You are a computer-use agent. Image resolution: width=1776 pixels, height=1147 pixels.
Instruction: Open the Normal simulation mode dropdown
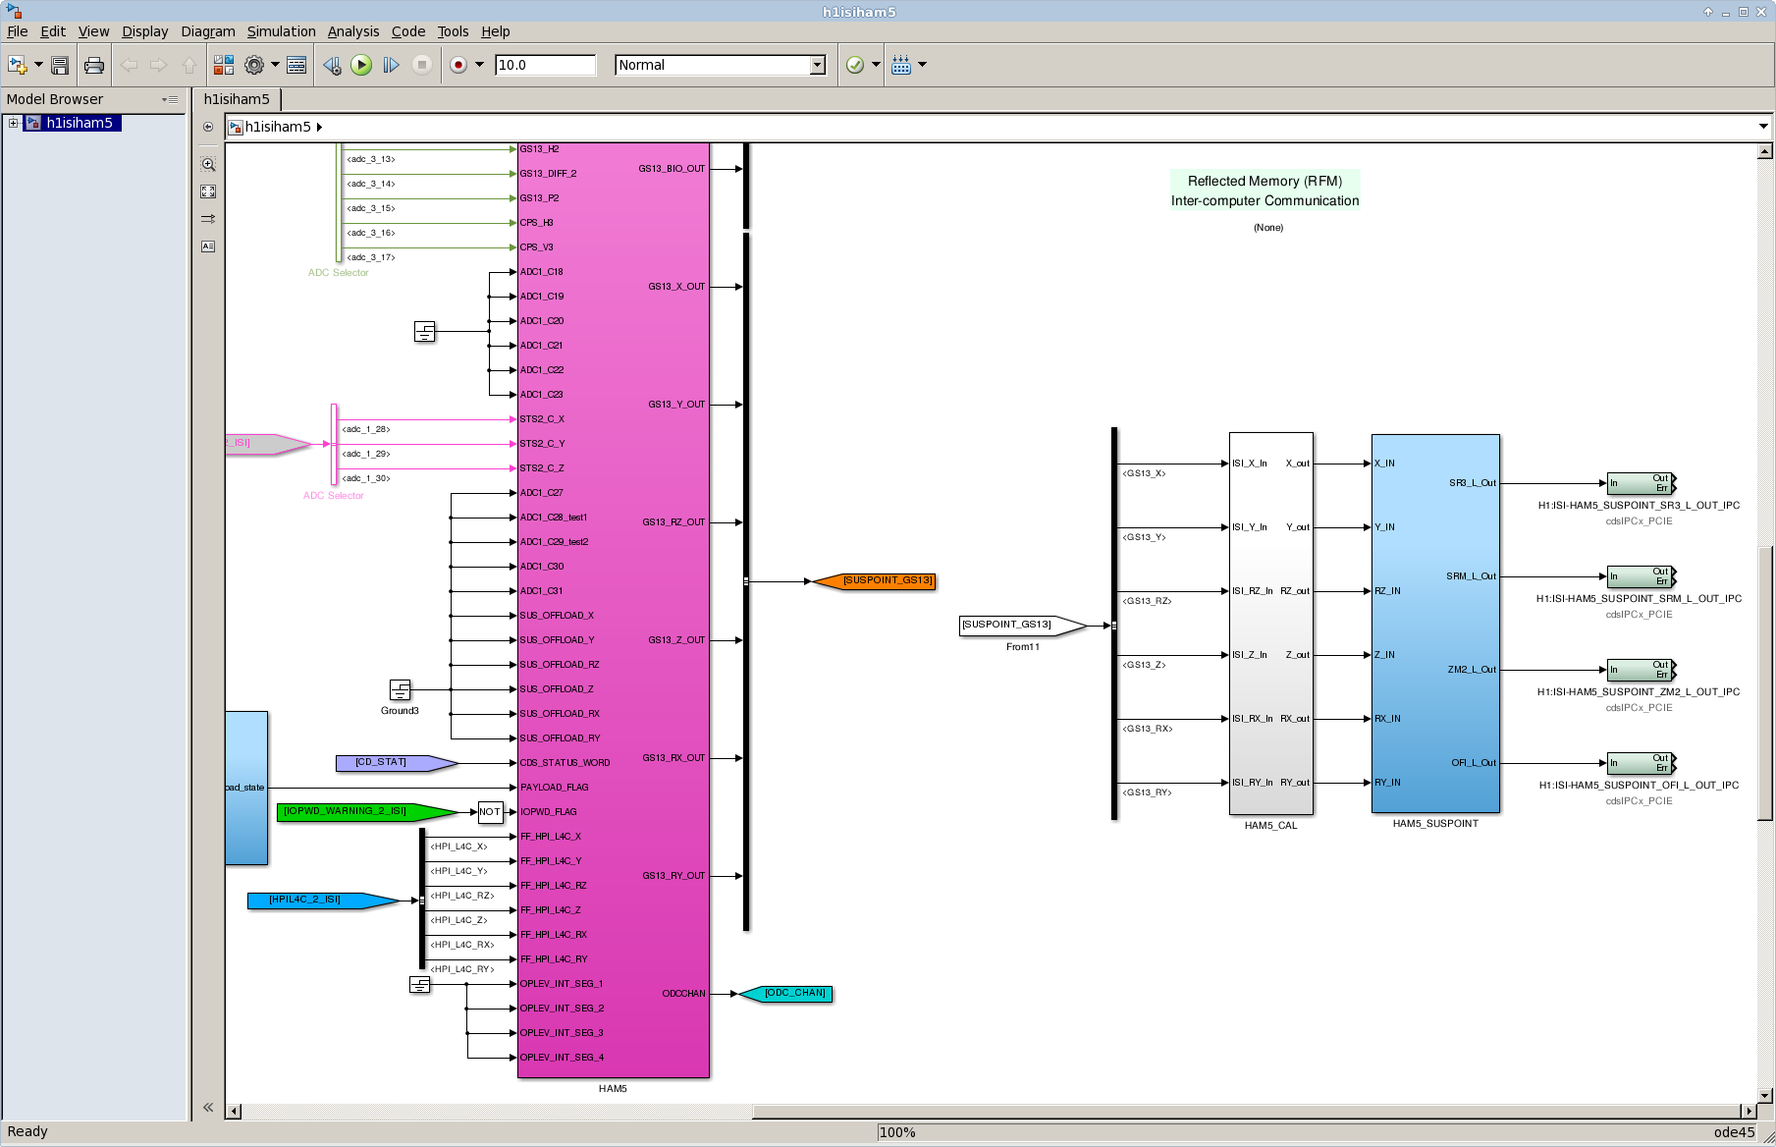(x=817, y=65)
